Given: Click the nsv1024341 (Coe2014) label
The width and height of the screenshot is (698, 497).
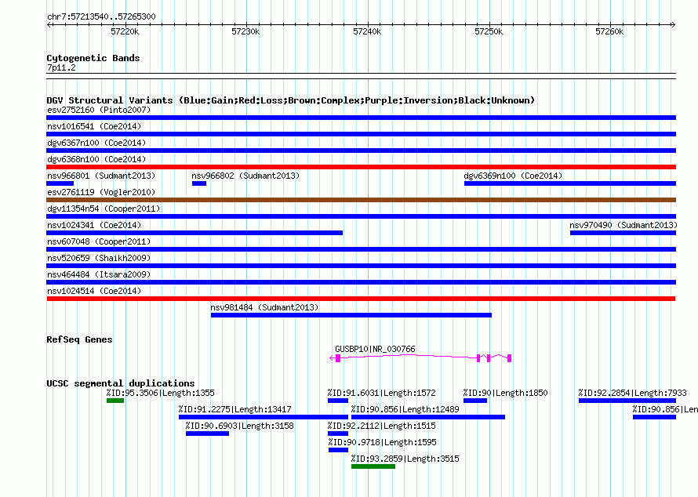Looking at the screenshot, I should (94, 225).
